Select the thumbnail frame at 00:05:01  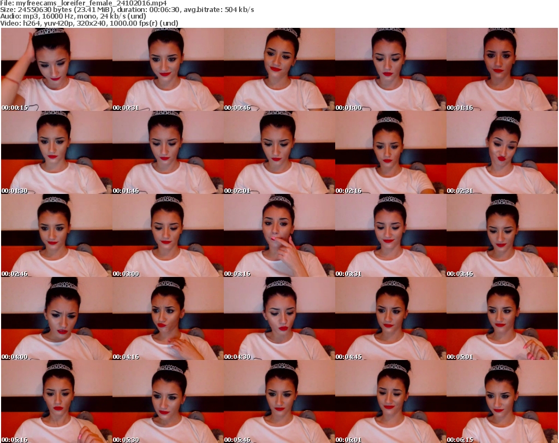coord(502,318)
